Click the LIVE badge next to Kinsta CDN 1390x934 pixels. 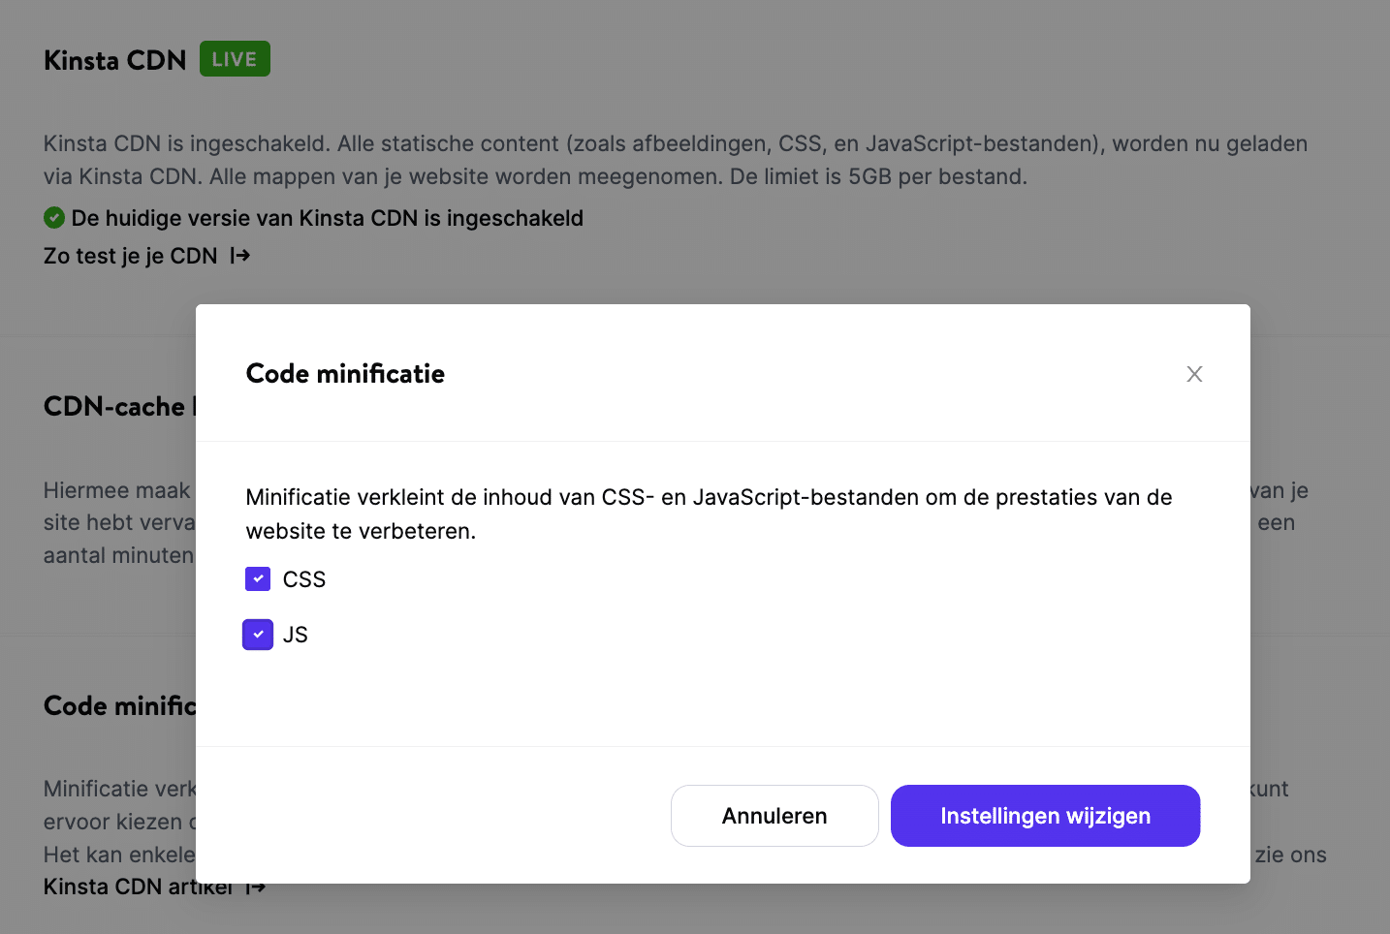point(234,58)
